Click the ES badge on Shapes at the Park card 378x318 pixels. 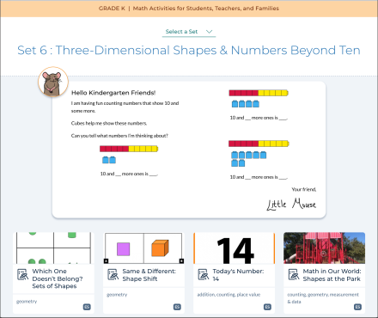coord(357,307)
